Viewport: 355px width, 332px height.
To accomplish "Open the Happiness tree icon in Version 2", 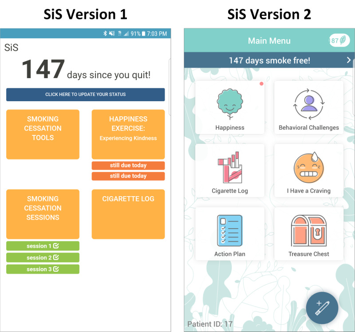I will 230,104.
